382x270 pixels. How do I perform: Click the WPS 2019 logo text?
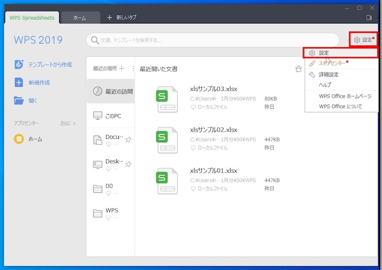pyautogui.click(x=38, y=40)
